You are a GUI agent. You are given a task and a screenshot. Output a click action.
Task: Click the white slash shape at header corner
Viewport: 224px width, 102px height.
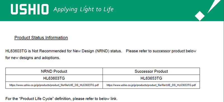point(214,6)
